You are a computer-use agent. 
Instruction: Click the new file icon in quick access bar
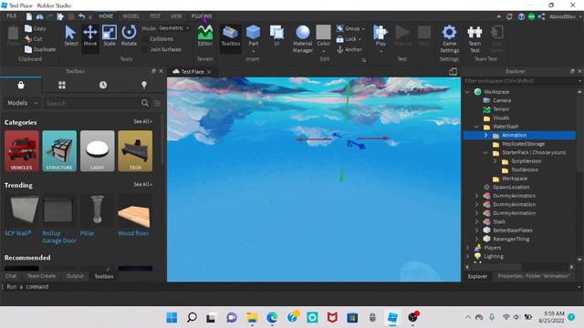(29, 16)
